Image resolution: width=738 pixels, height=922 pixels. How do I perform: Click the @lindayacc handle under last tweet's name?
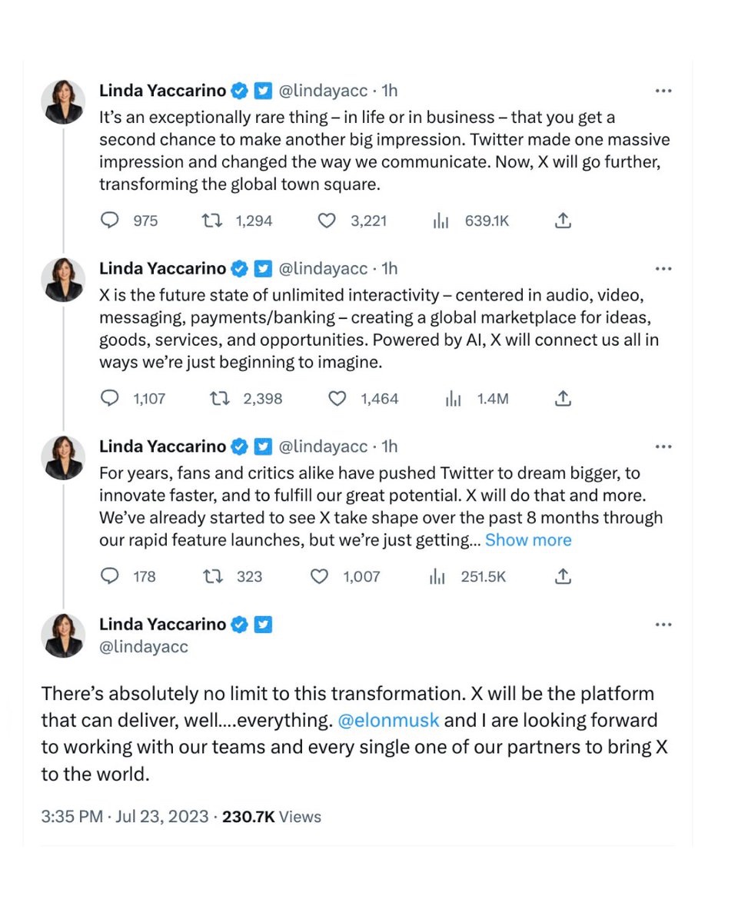(144, 647)
